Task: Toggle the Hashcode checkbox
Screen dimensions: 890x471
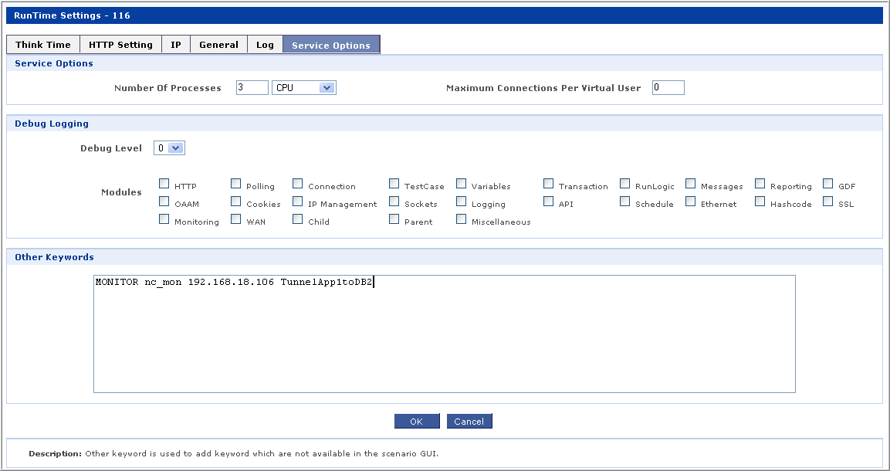Action: coord(760,202)
